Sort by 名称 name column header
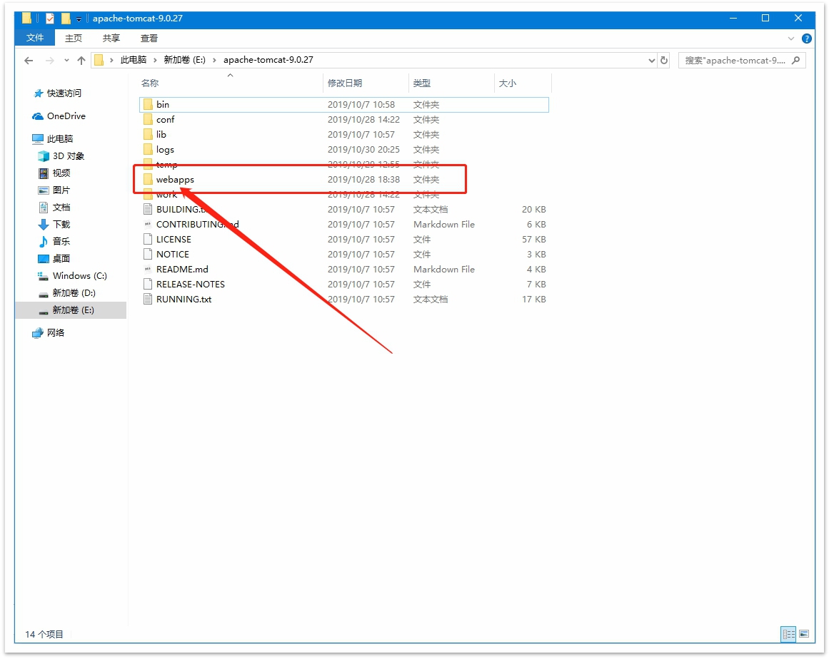Screen dimensions: 829x659 [231, 83]
